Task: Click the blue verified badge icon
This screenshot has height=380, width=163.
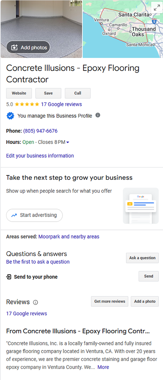Action: pos(10,116)
